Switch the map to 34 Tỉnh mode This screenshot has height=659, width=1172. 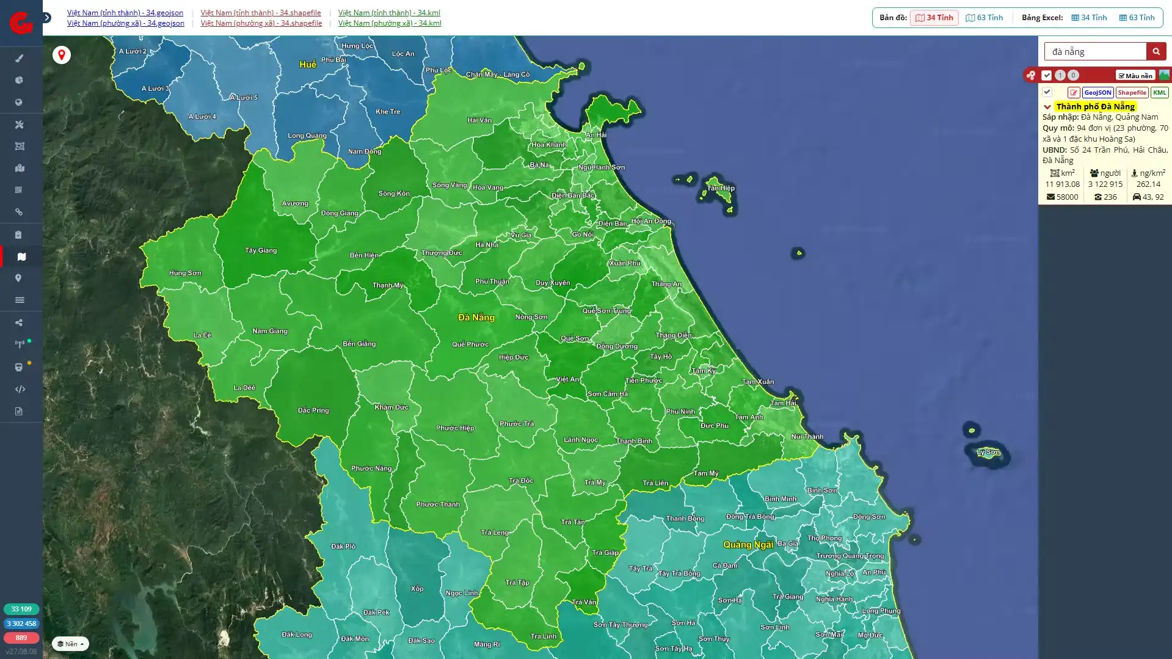click(x=934, y=18)
